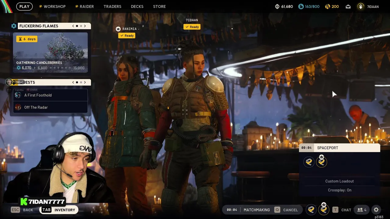Toggle RANIMIA's Ready status badge
Viewport: 390px width, 219px height.
point(127,36)
